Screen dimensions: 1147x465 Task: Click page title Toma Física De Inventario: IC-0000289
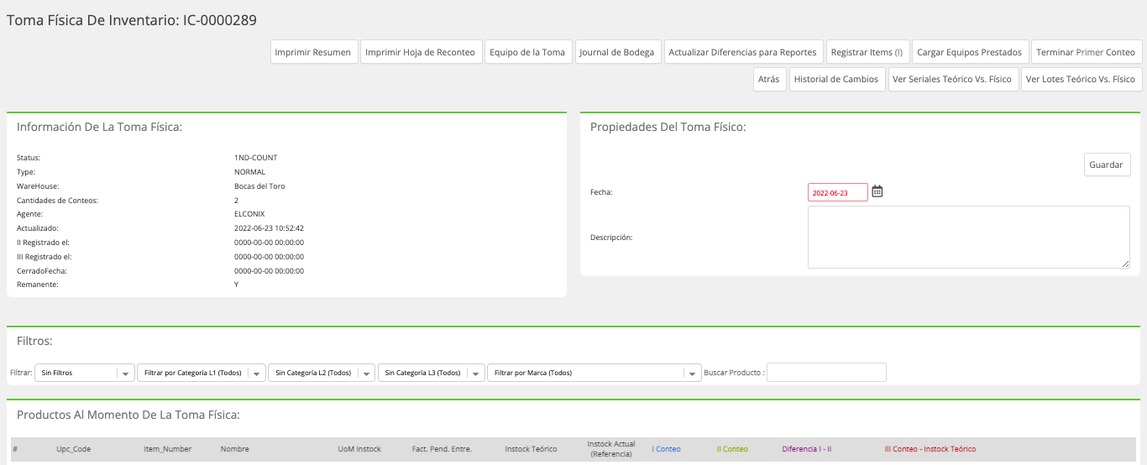point(132,19)
